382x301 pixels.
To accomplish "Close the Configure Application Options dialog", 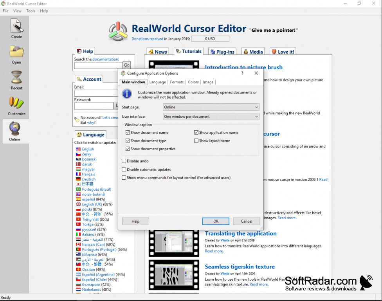I will [x=256, y=73].
